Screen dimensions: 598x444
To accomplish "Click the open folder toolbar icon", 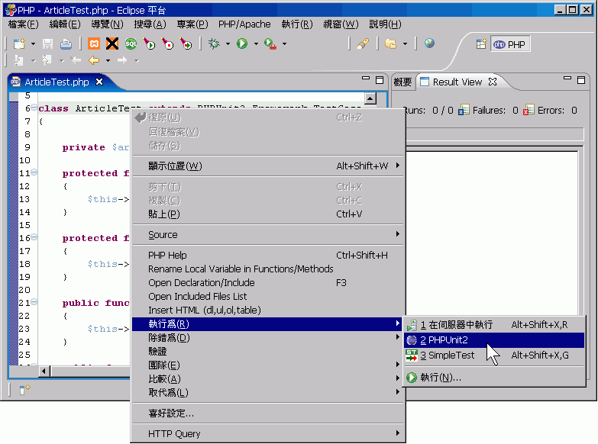I will (391, 43).
